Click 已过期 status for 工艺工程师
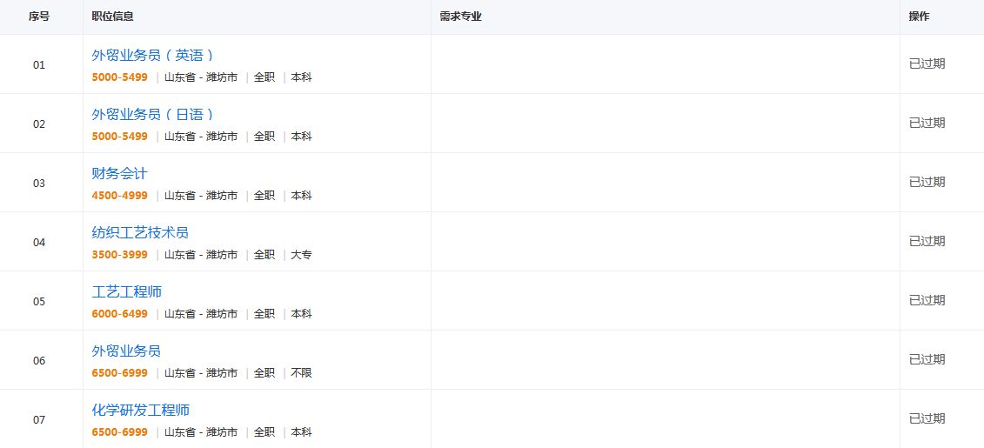The image size is (984, 448). click(927, 300)
